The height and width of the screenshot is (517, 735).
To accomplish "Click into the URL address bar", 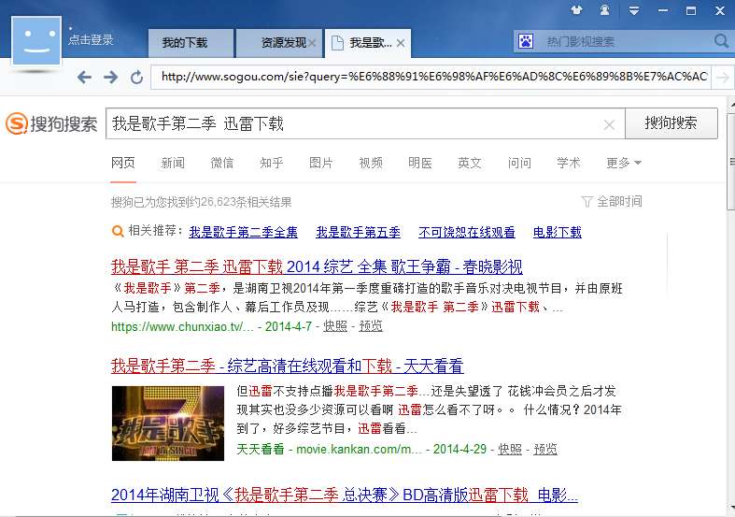I will 431,77.
